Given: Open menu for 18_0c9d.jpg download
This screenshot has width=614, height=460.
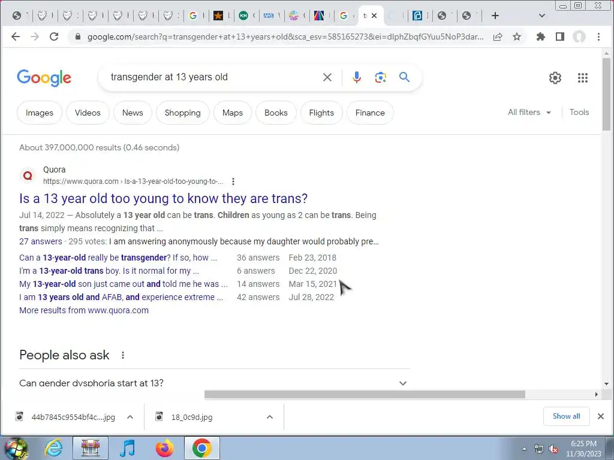Looking at the screenshot, I should (x=270, y=417).
